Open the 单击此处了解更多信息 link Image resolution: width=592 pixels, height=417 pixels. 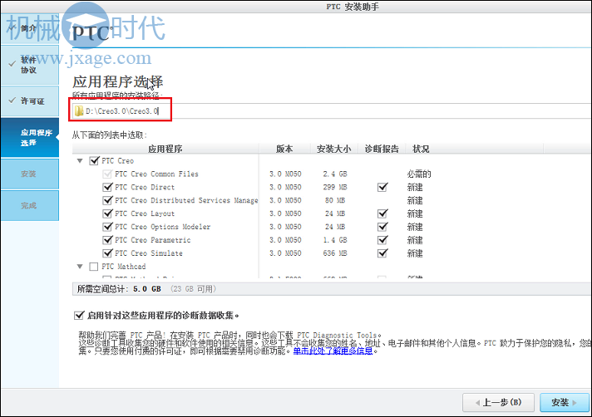(333, 351)
